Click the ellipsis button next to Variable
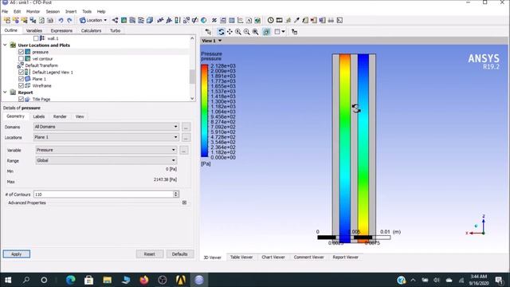 coord(184,151)
